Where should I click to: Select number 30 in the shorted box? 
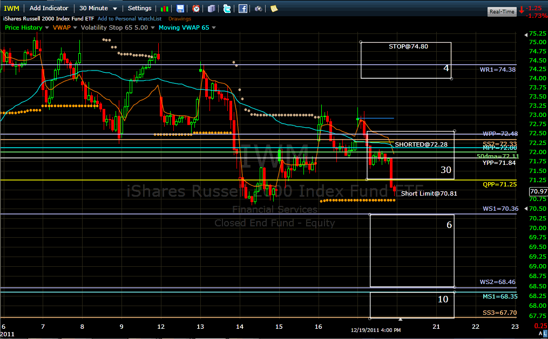tap(446, 170)
